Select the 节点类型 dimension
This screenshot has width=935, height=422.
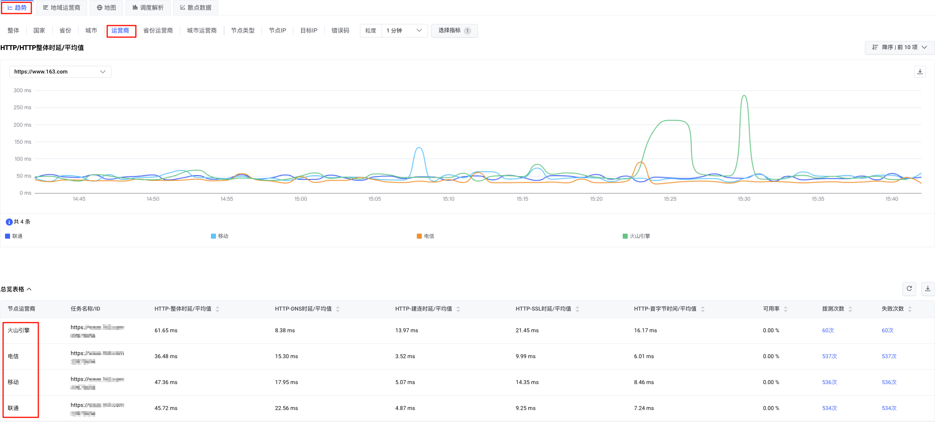point(243,31)
